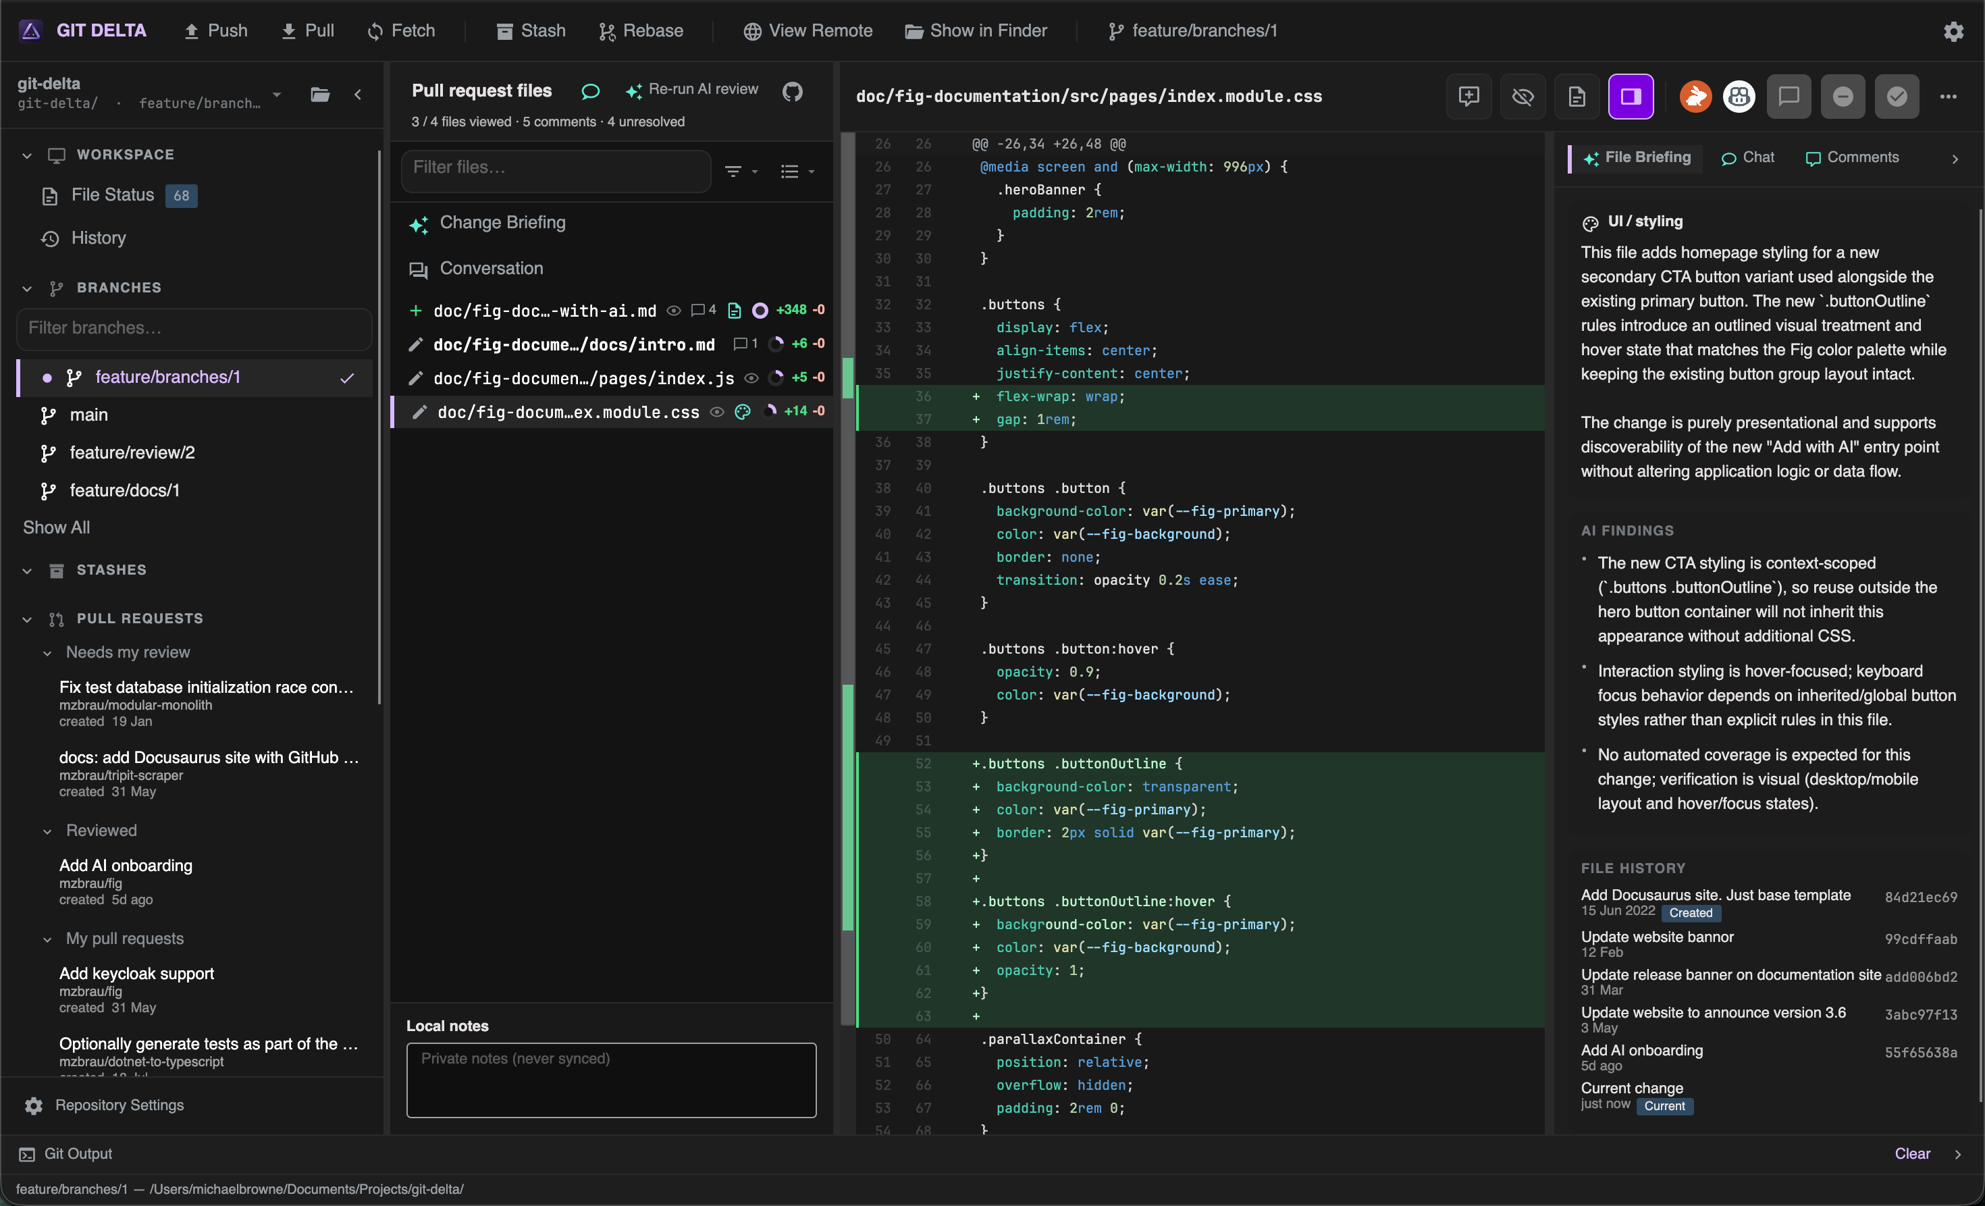Viewport: 1985px width, 1206px height.
Task: Click chat bubble icon beside Pull request files
Action: click(x=589, y=91)
